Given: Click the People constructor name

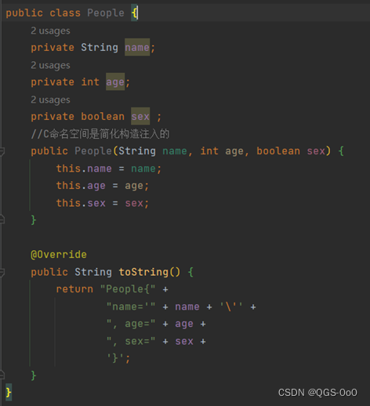Looking at the screenshot, I should 93,151.
